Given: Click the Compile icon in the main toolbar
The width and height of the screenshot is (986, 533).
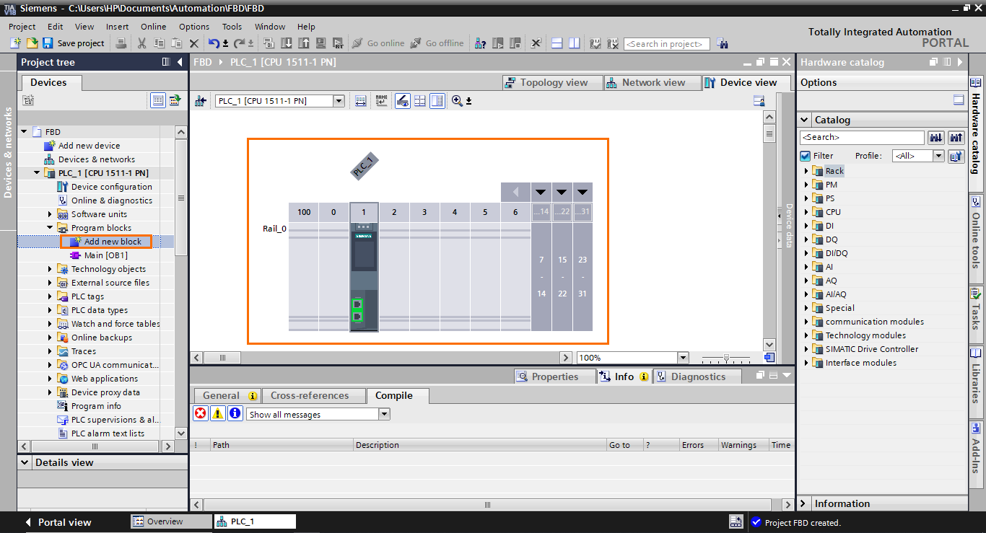Looking at the screenshot, I should [x=269, y=43].
